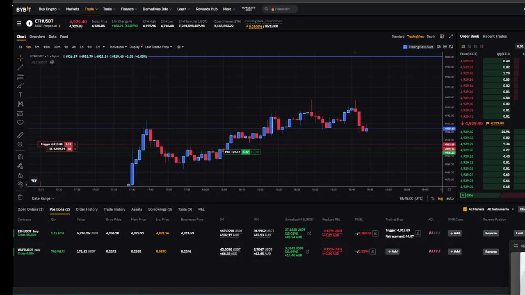Edit the ETHUSDT TP/SL pencil icon

(374, 233)
